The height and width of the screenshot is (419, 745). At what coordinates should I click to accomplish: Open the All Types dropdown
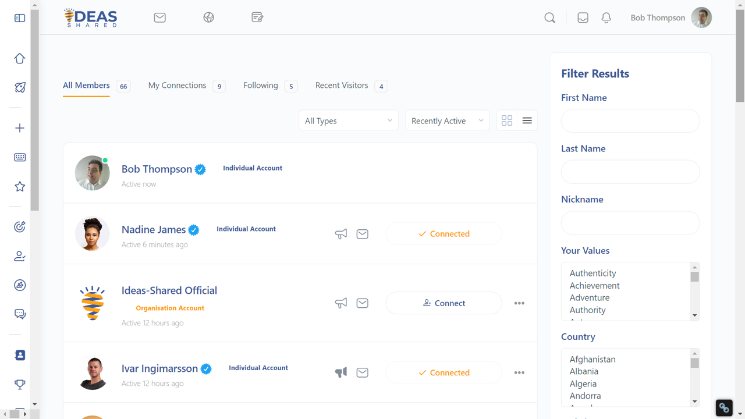349,120
